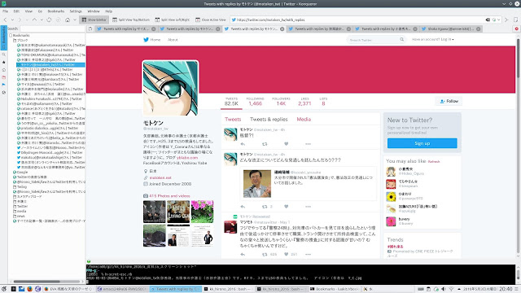Image resolution: width=521 pixels, height=293 pixels.
Task: Click the Search Twitter magnifier icon
Action: [x=401, y=40]
